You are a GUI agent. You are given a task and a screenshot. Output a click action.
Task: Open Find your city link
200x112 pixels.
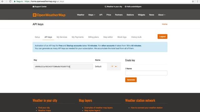[x=44, y=108]
